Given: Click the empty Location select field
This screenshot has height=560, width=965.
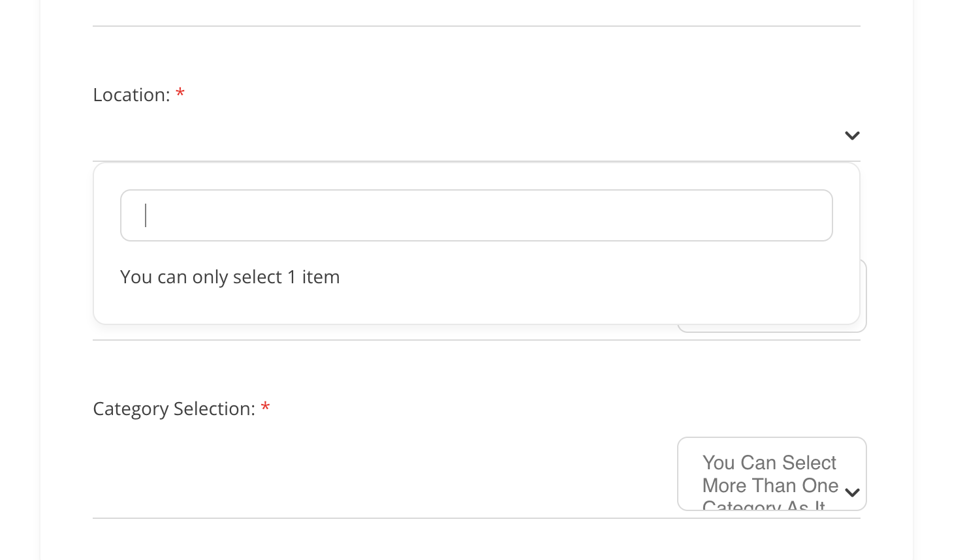Looking at the screenshot, I should 457,136.
